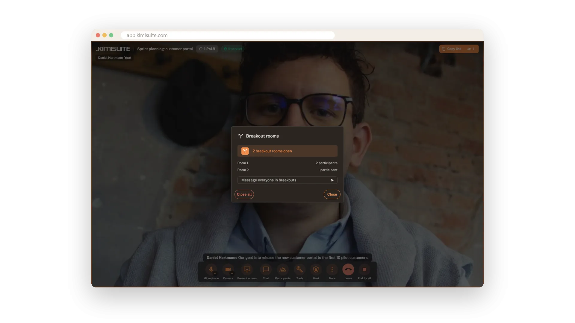Open the Chat panel
Viewport: 575px width, 323px height.
[266, 269]
